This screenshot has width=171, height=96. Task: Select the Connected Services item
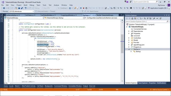tap(140, 29)
